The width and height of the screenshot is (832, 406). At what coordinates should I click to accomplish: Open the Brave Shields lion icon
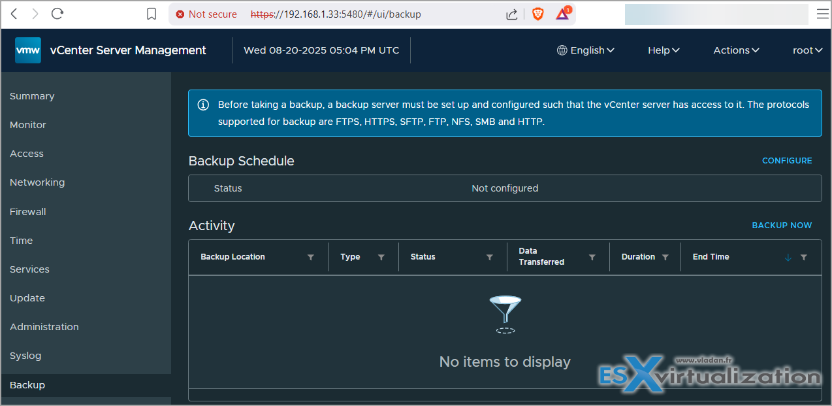point(538,14)
